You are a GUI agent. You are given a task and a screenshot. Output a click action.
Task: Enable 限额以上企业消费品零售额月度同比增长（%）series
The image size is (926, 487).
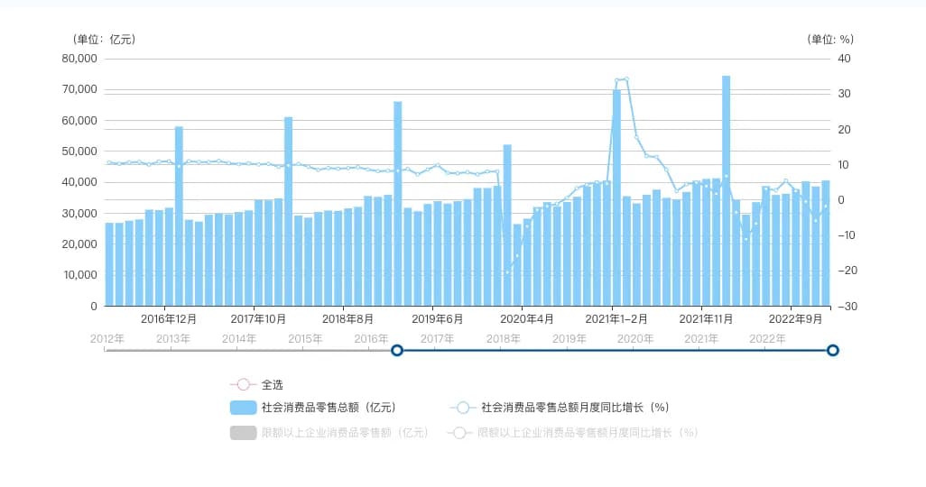click(573, 433)
